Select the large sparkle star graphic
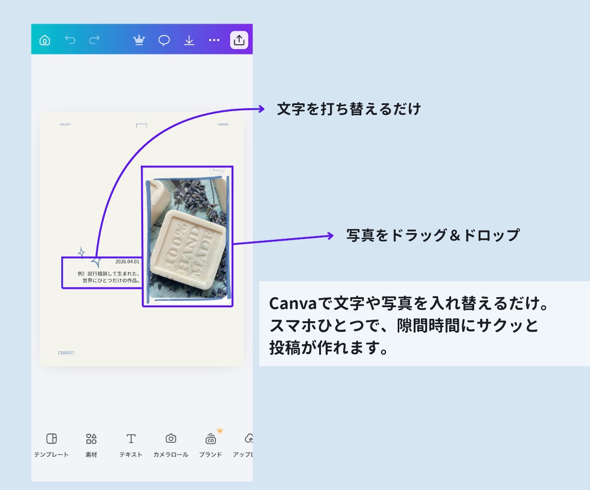 (x=96, y=262)
